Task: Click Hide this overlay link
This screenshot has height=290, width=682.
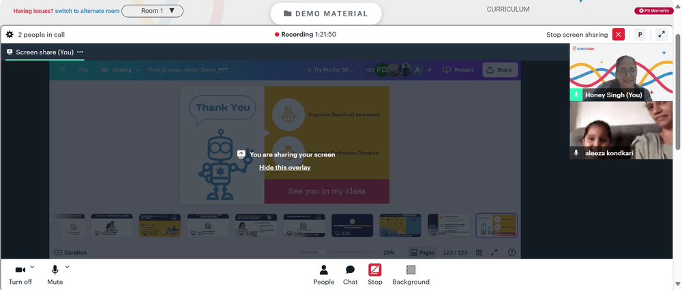Action: [285, 167]
